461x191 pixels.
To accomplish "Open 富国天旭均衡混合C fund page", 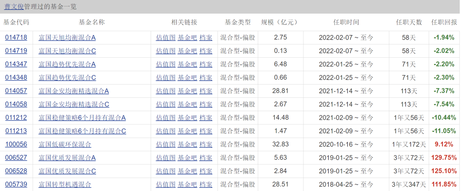I will point(67,50).
